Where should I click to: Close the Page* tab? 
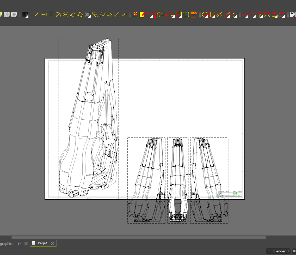[53, 244]
